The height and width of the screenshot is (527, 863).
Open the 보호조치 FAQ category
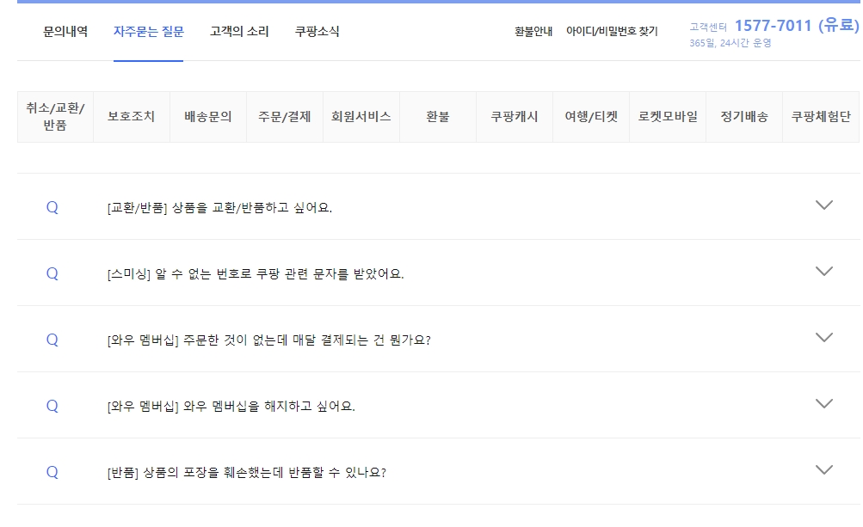tap(132, 117)
